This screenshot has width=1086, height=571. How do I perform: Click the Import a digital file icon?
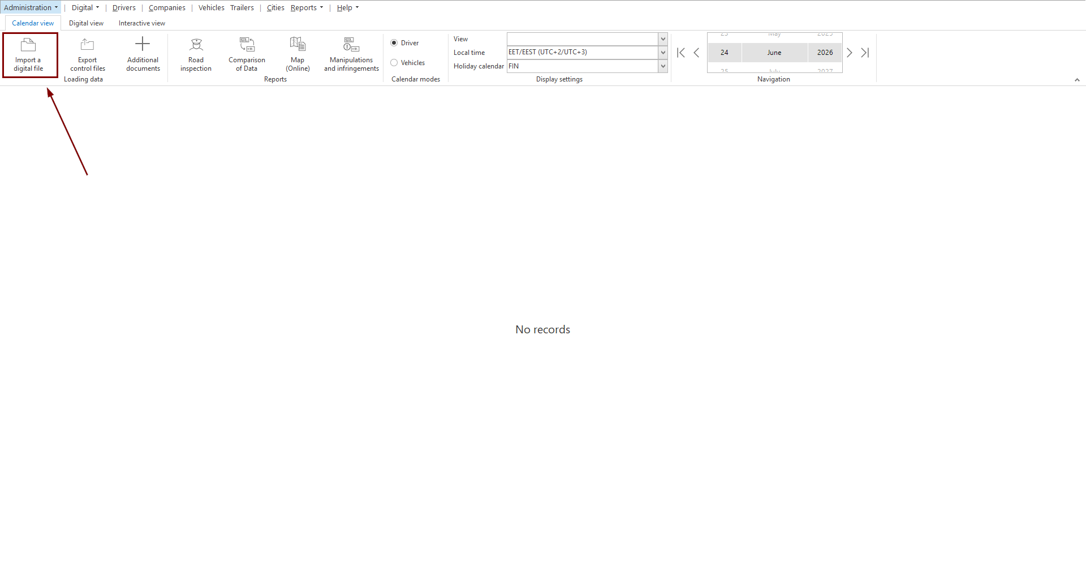tap(28, 45)
